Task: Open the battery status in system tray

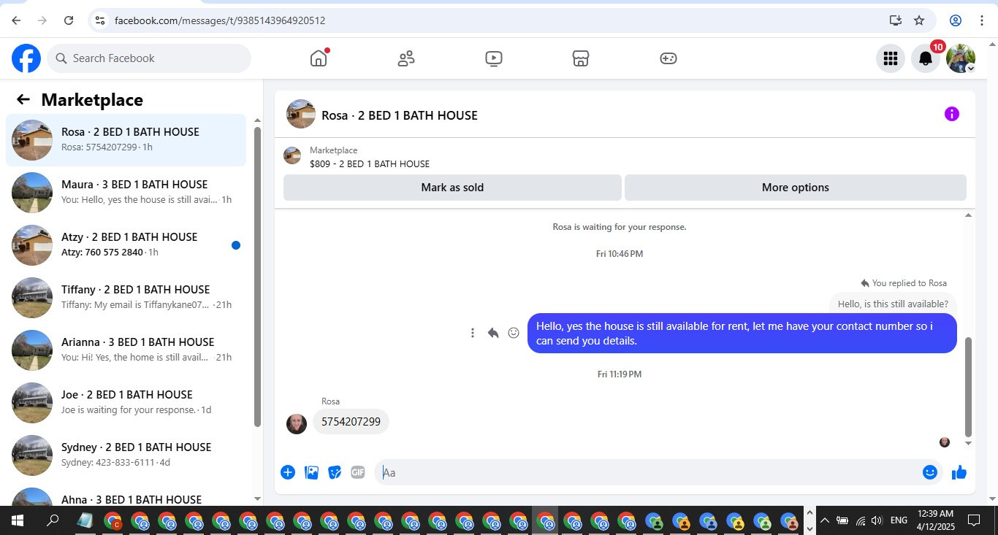Action: coord(842,520)
